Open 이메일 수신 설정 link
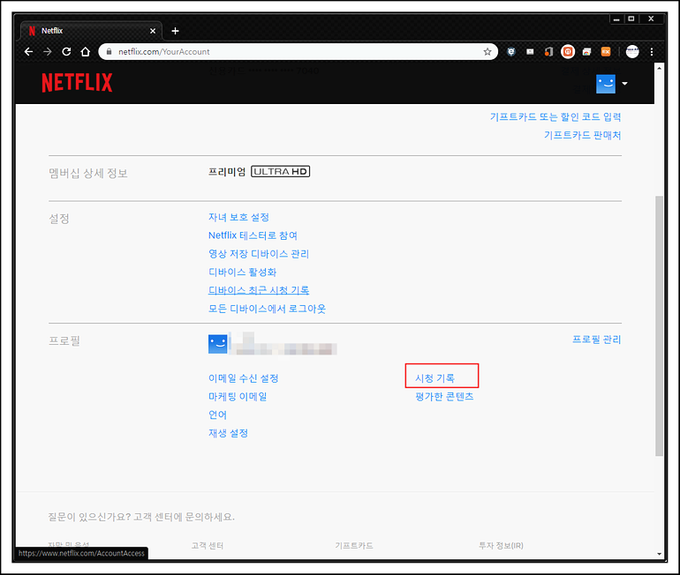 click(x=243, y=378)
